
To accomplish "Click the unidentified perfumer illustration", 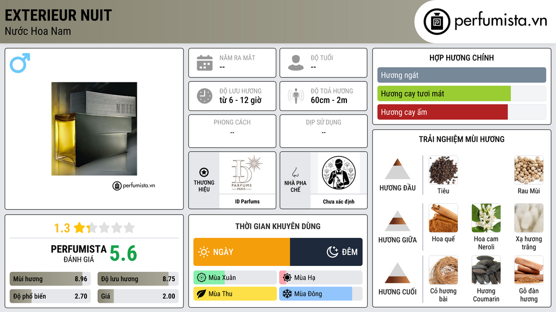I will click(339, 173).
